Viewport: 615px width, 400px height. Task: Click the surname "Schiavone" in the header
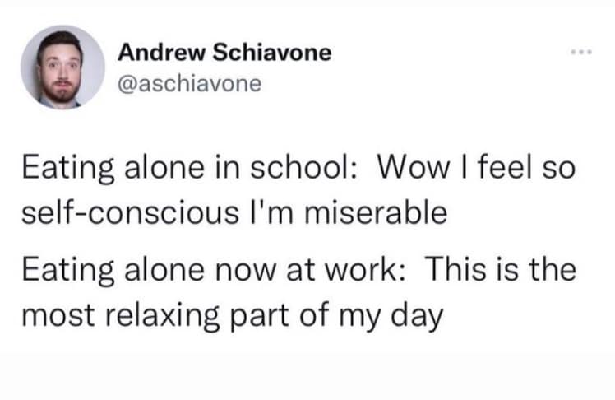pos(272,53)
